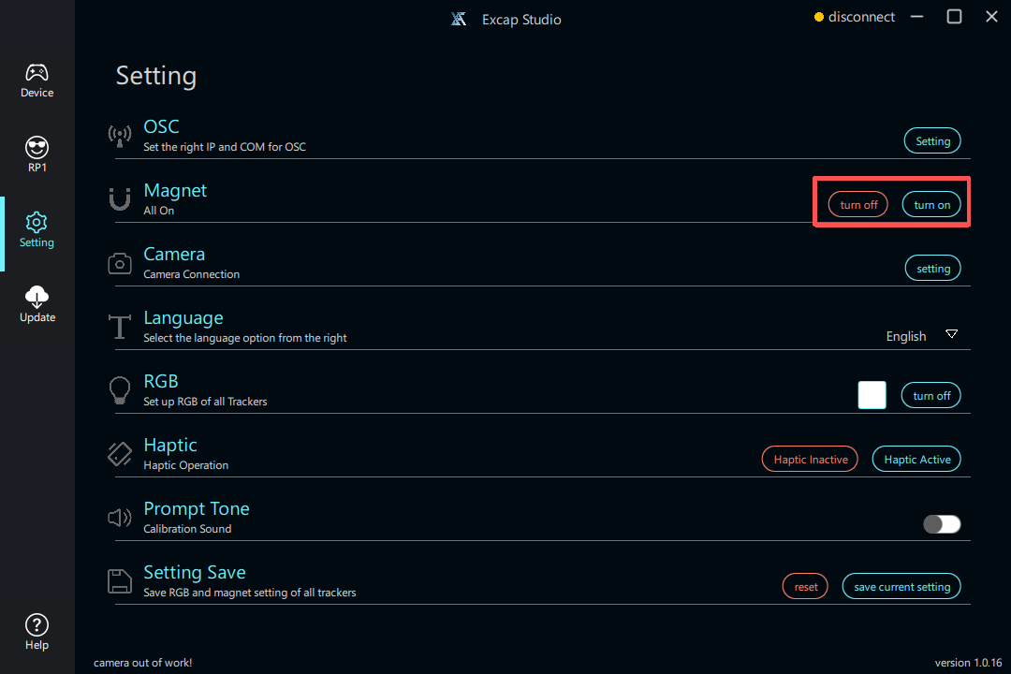Open the RP1 sunglasses face icon

(37, 148)
